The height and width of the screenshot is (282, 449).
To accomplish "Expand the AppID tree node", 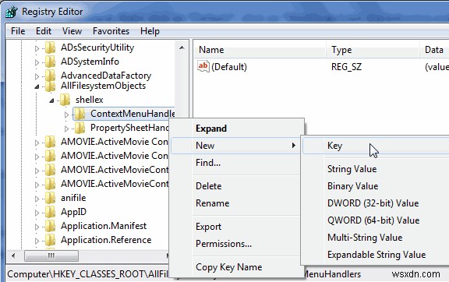I will 37,213.
